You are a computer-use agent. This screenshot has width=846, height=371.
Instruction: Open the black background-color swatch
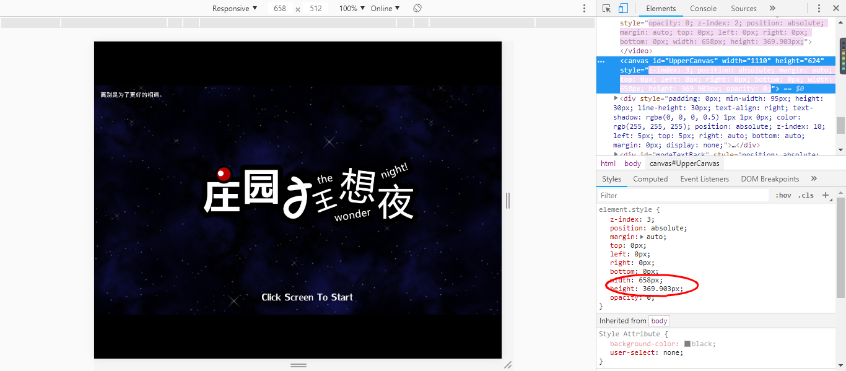coord(687,344)
